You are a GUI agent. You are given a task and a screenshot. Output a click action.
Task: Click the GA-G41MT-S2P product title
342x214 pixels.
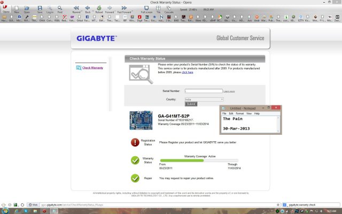tap(174, 116)
